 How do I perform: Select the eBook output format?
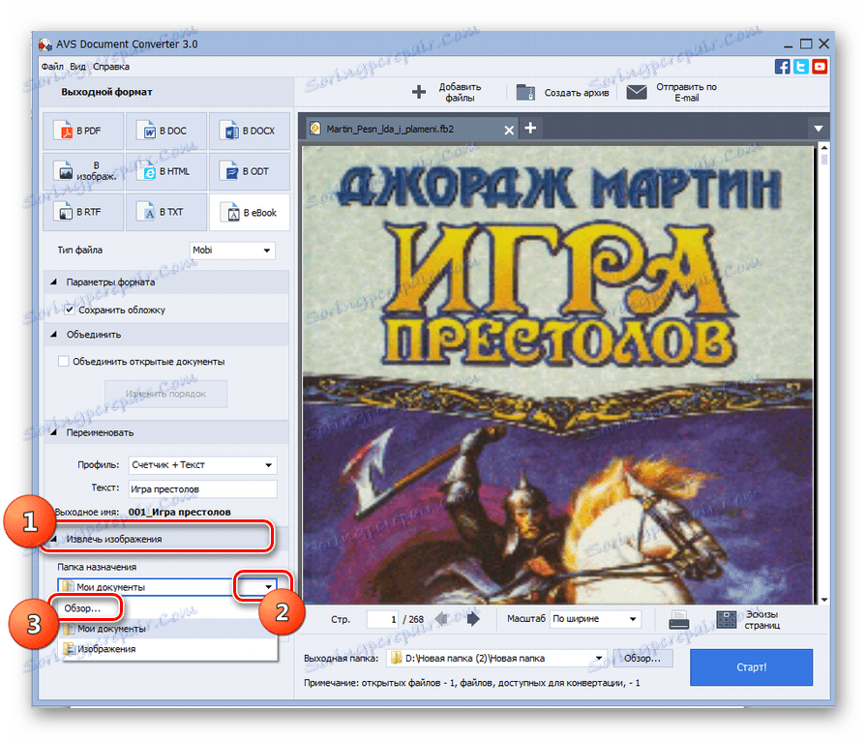(x=250, y=212)
